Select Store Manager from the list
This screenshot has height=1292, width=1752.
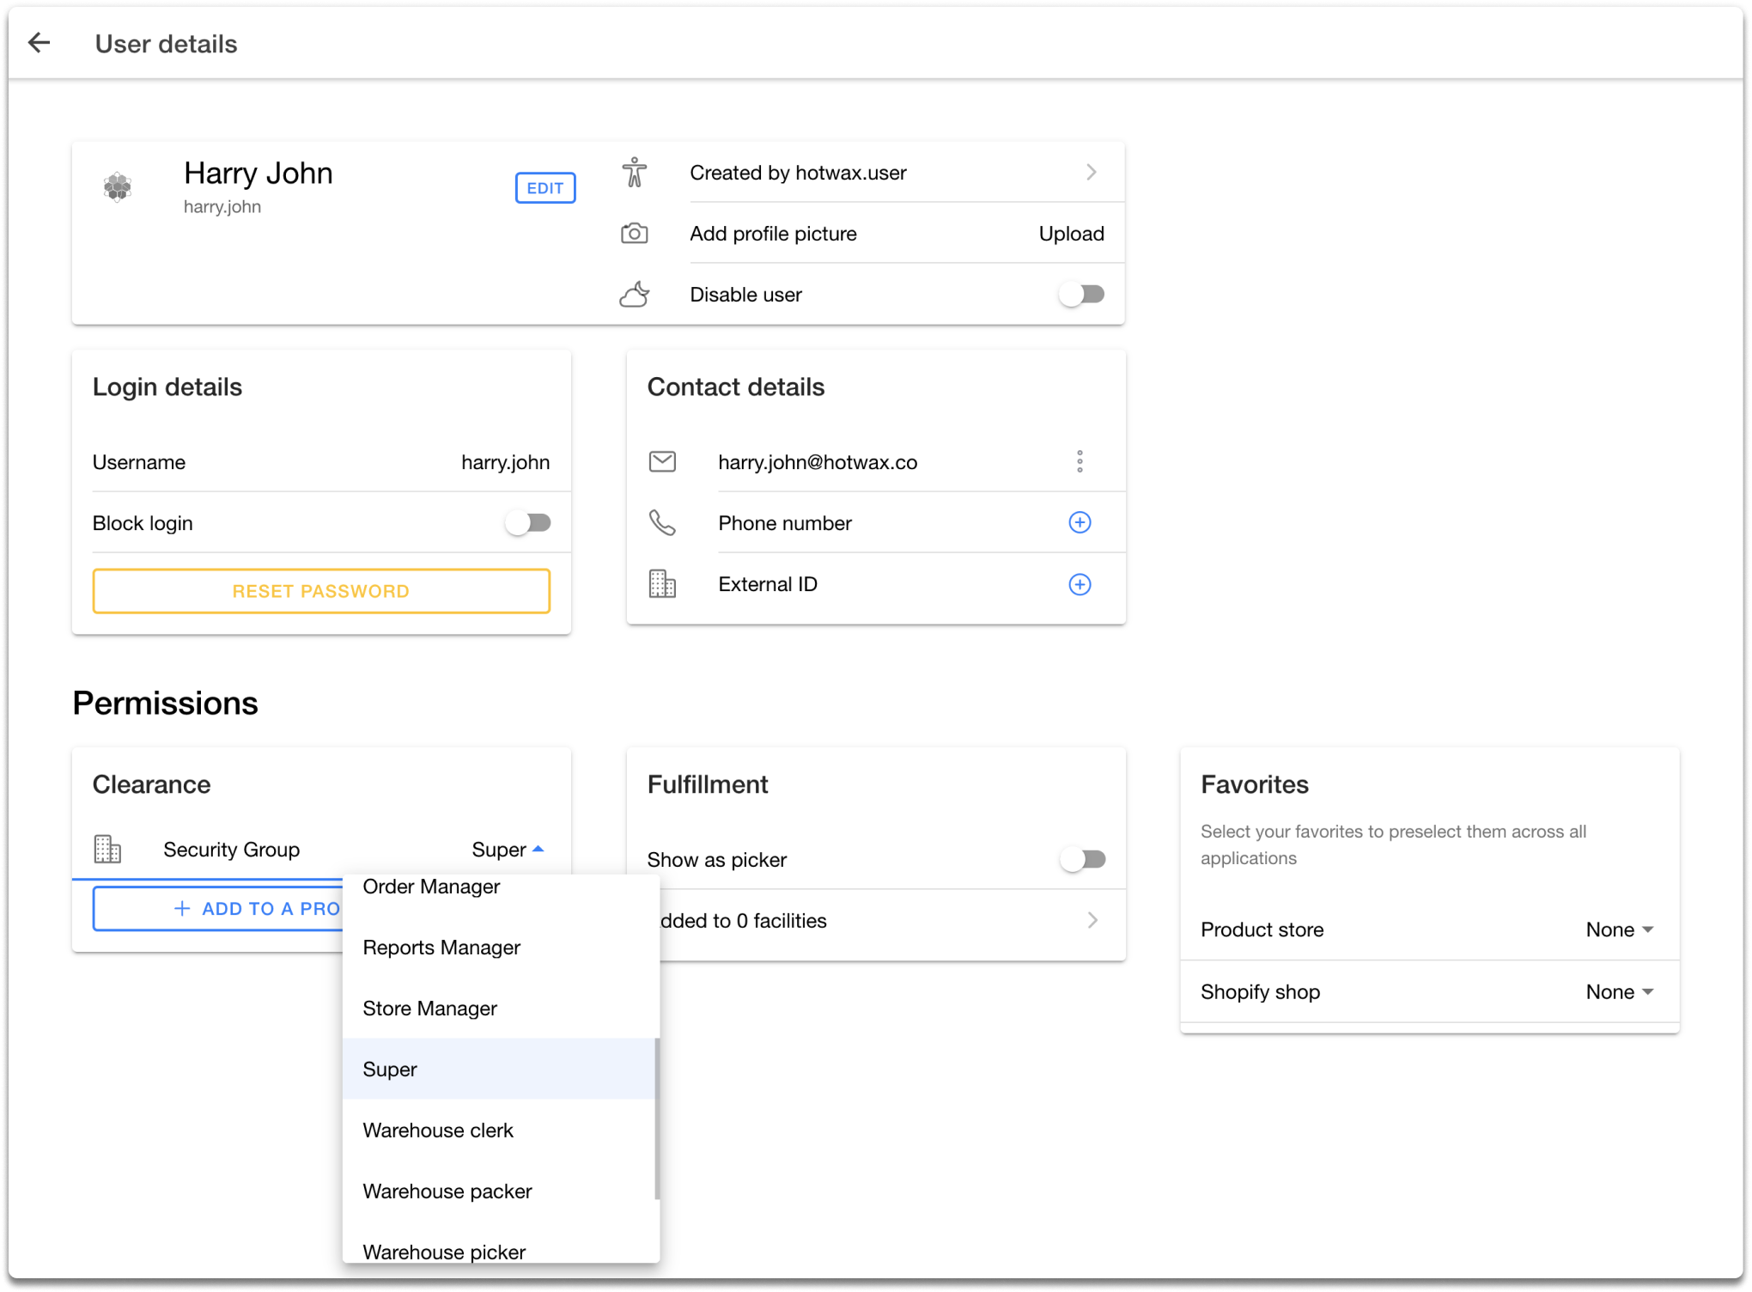coord(430,1009)
